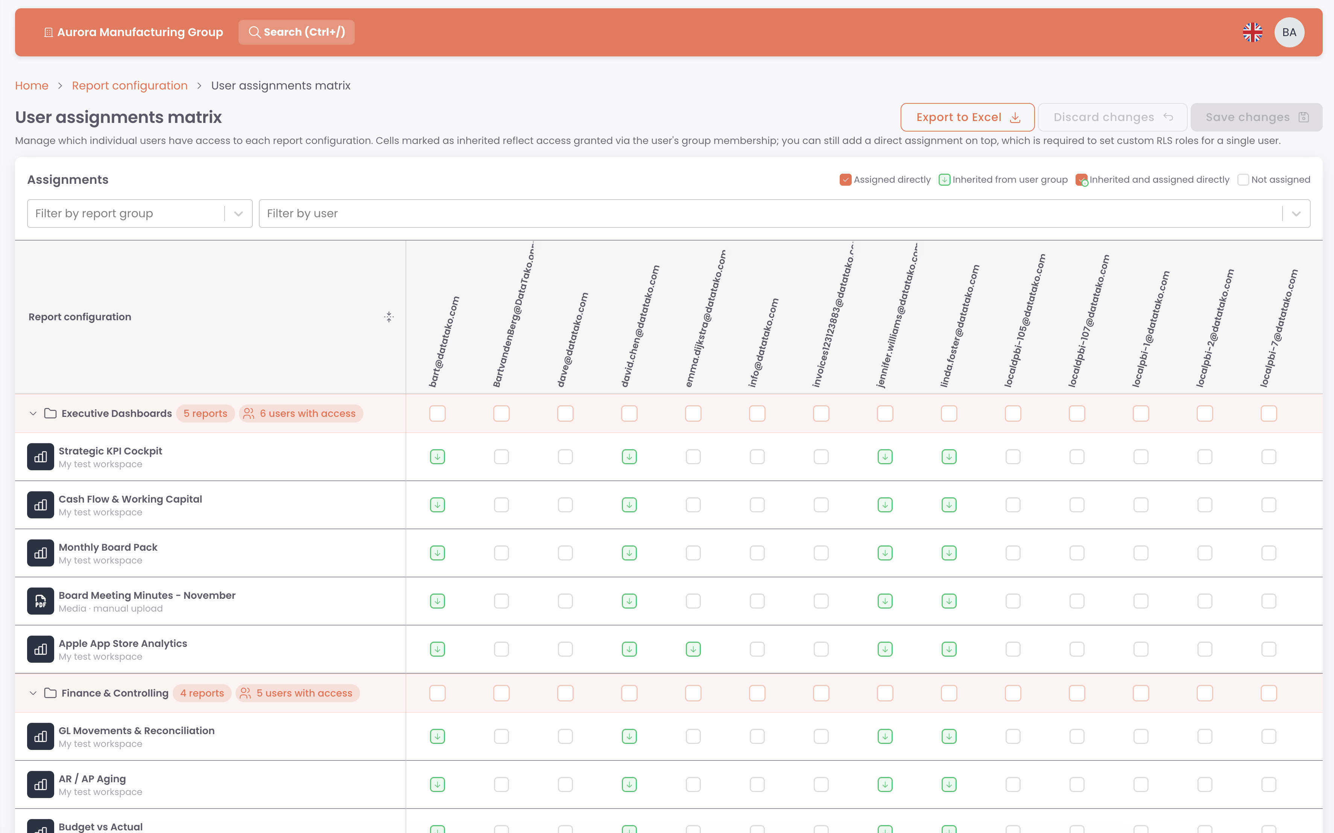Click the Aurora Manufacturing Group title
This screenshot has height=833, width=1334.
click(x=140, y=32)
